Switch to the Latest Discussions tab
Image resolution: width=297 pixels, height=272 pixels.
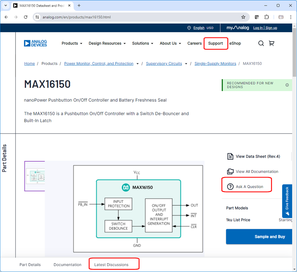tap(111, 265)
